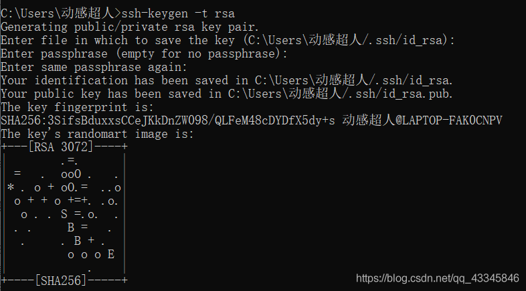
Task: Click the id_rsa.pub public key path
Action: 341,94
